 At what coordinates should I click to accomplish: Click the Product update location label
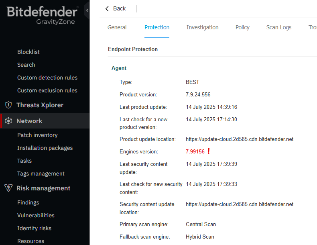148,139
